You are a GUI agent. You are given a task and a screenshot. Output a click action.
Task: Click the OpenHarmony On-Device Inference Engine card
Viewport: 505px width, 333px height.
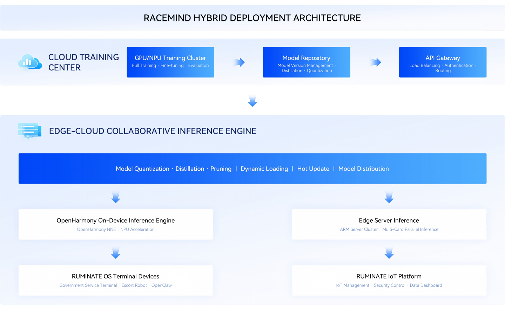(116, 224)
